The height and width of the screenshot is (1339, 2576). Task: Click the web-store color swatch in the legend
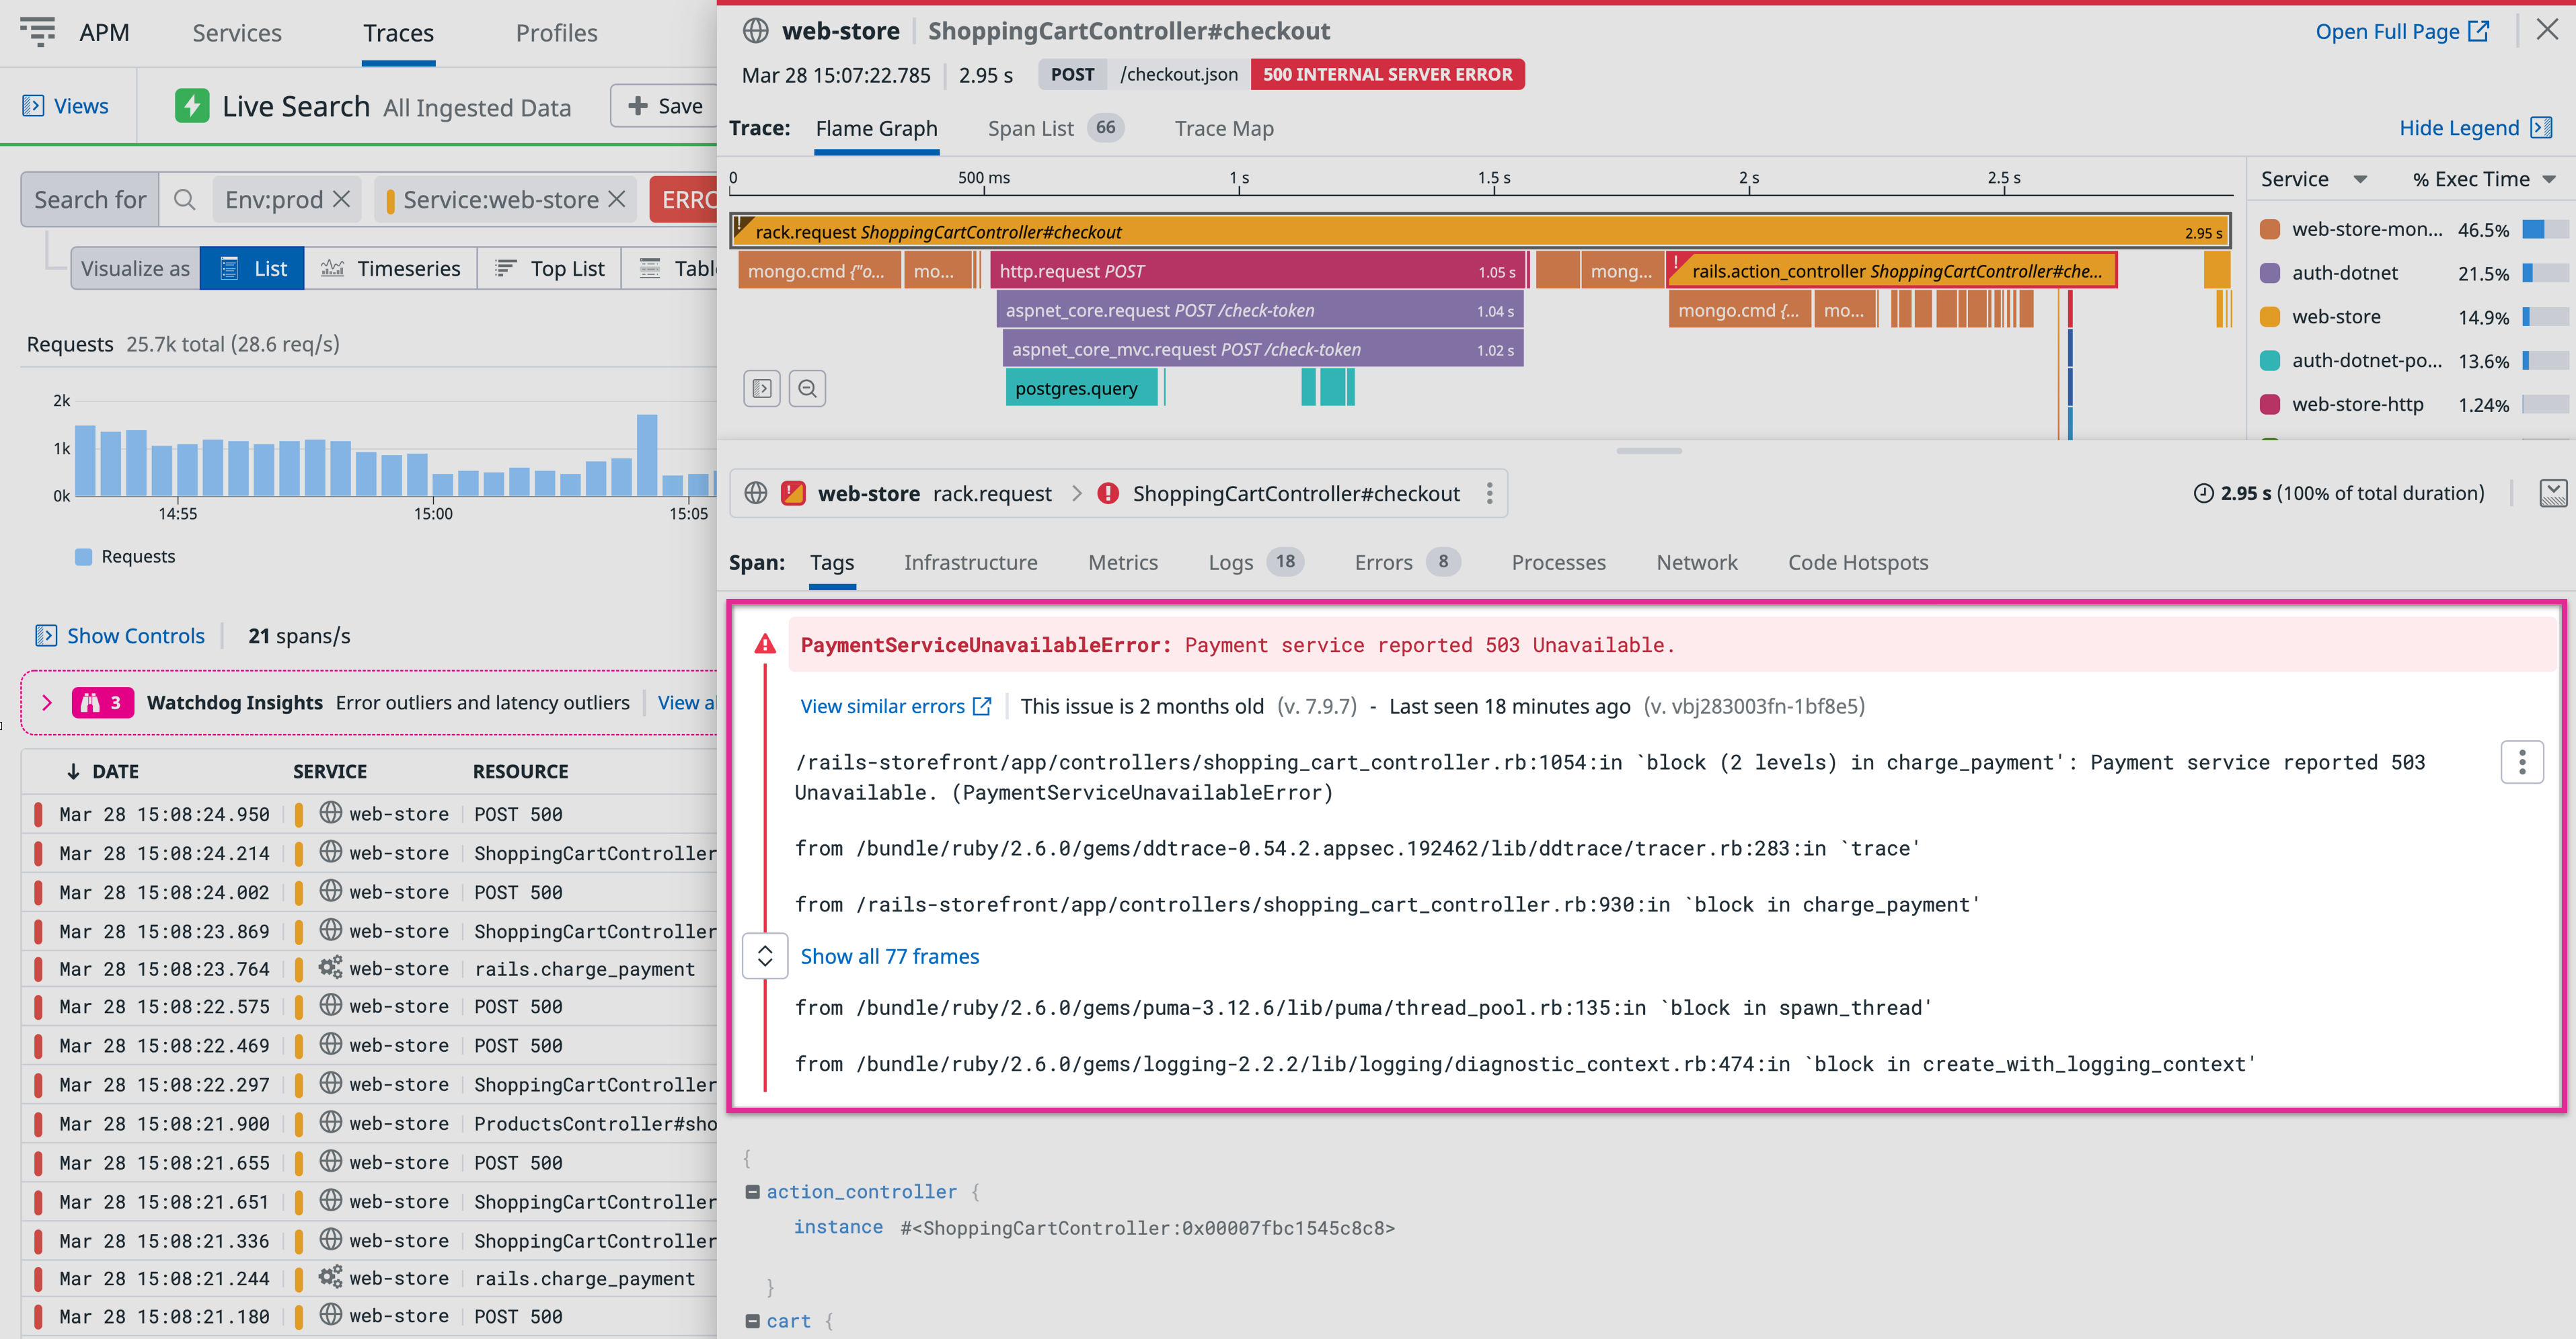(2270, 317)
